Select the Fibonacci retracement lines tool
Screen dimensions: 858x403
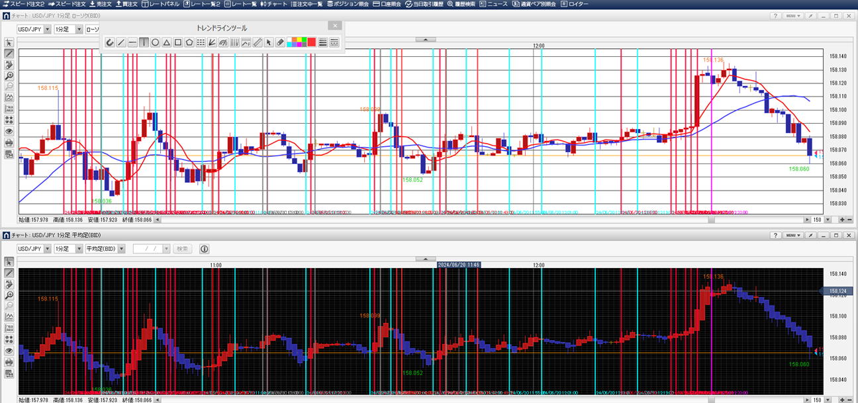point(200,42)
